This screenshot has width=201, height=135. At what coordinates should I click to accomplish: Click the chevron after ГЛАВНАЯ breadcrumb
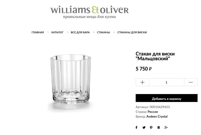[48, 32]
